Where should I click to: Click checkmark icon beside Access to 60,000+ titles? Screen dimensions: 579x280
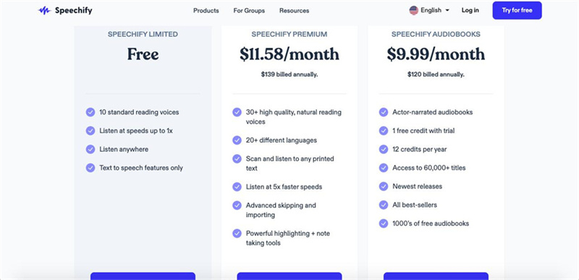coord(384,168)
